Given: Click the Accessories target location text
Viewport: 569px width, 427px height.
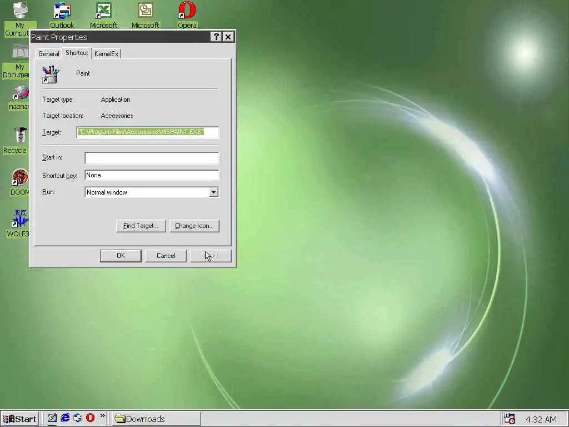Looking at the screenshot, I should pos(117,116).
